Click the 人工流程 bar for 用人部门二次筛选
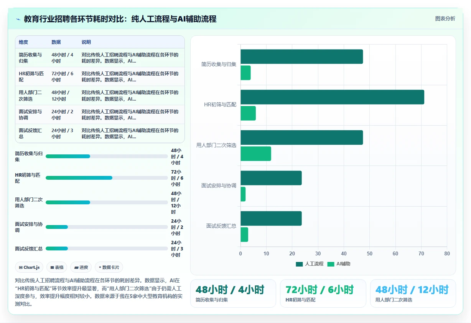The height and width of the screenshot is (323, 471). coord(301,137)
